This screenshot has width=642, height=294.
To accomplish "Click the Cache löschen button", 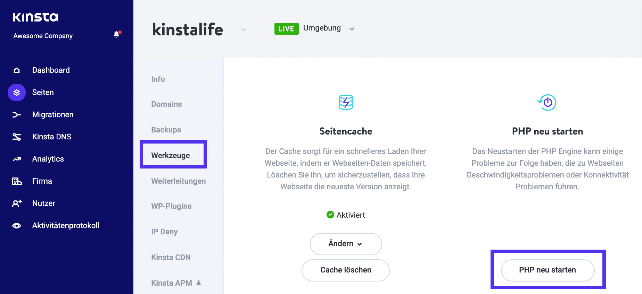I will point(345,270).
